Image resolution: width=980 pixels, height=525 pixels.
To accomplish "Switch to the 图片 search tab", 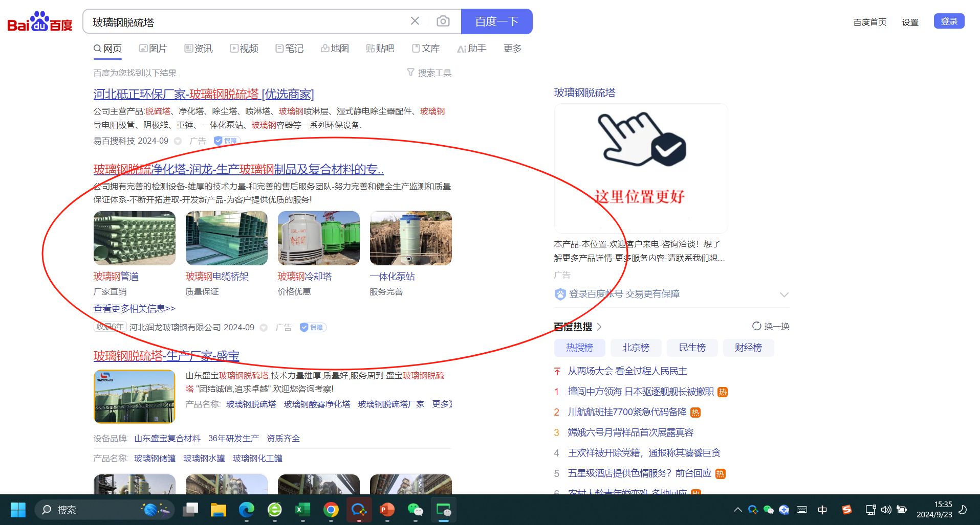I will pyautogui.click(x=153, y=49).
